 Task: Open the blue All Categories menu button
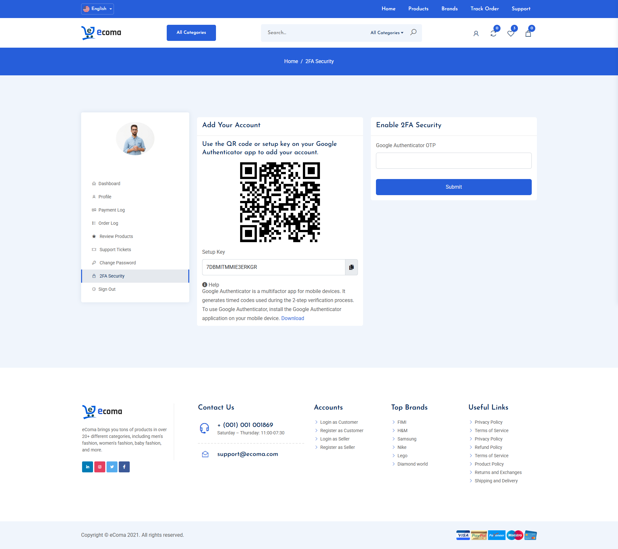(x=191, y=33)
